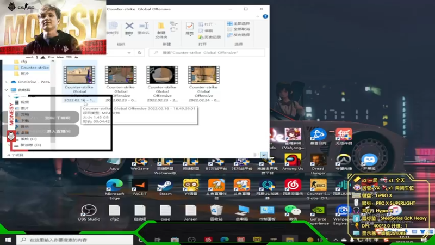Open the Windows Start menu
The image size is (435, 245).
8,240
